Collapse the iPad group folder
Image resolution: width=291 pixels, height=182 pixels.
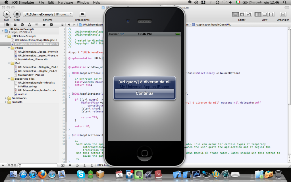(9, 63)
